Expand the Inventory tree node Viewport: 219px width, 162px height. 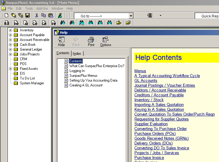coord(10,30)
